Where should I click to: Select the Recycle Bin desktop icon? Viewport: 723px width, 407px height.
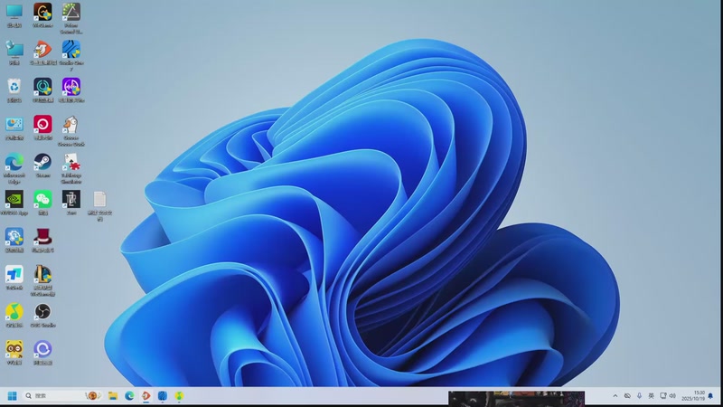14,87
